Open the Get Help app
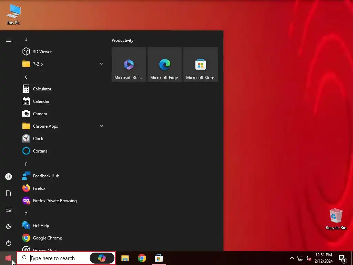 63,225
